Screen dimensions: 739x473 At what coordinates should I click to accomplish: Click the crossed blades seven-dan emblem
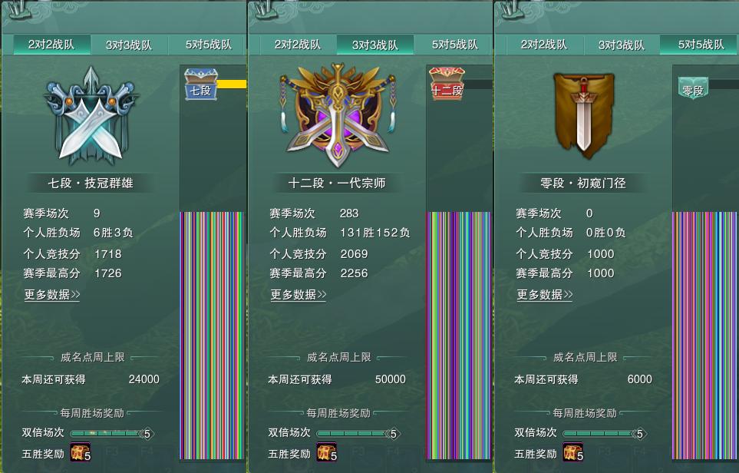pyautogui.click(x=91, y=117)
